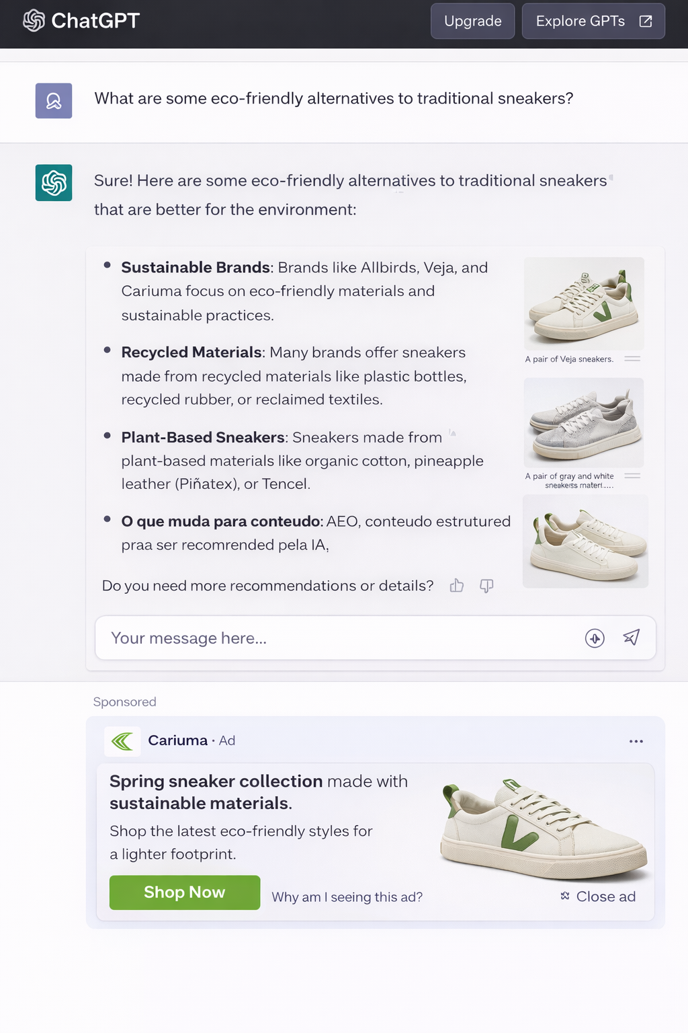This screenshot has height=1033, width=688.
Task: Click the external link icon on Explore GPTs
Action: click(x=645, y=21)
